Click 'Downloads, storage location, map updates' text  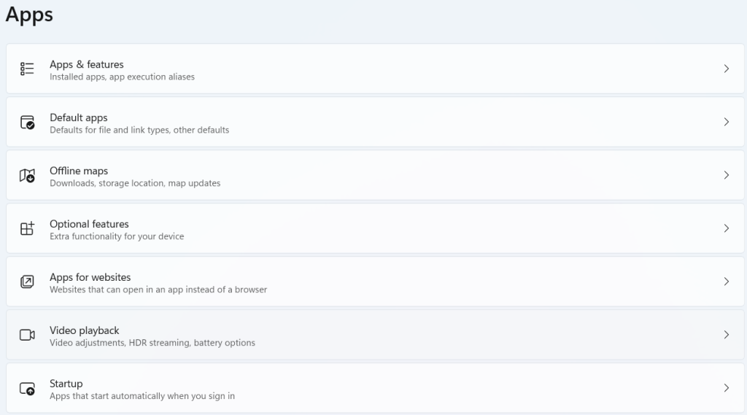point(135,184)
